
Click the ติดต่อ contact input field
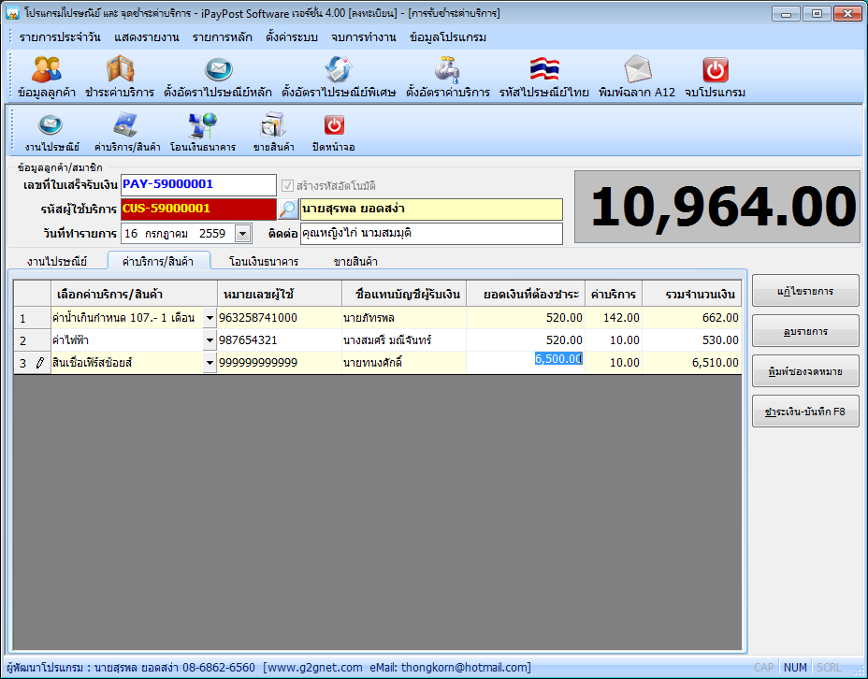pyautogui.click(x=431, y=233)
